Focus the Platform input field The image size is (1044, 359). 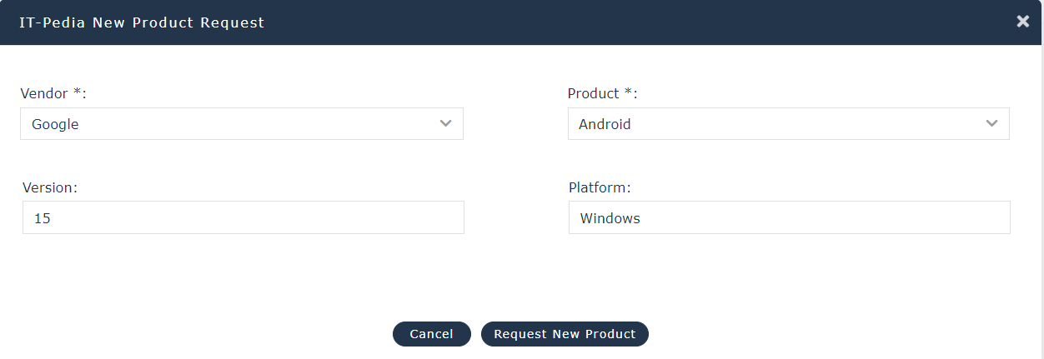coord(789,218)
